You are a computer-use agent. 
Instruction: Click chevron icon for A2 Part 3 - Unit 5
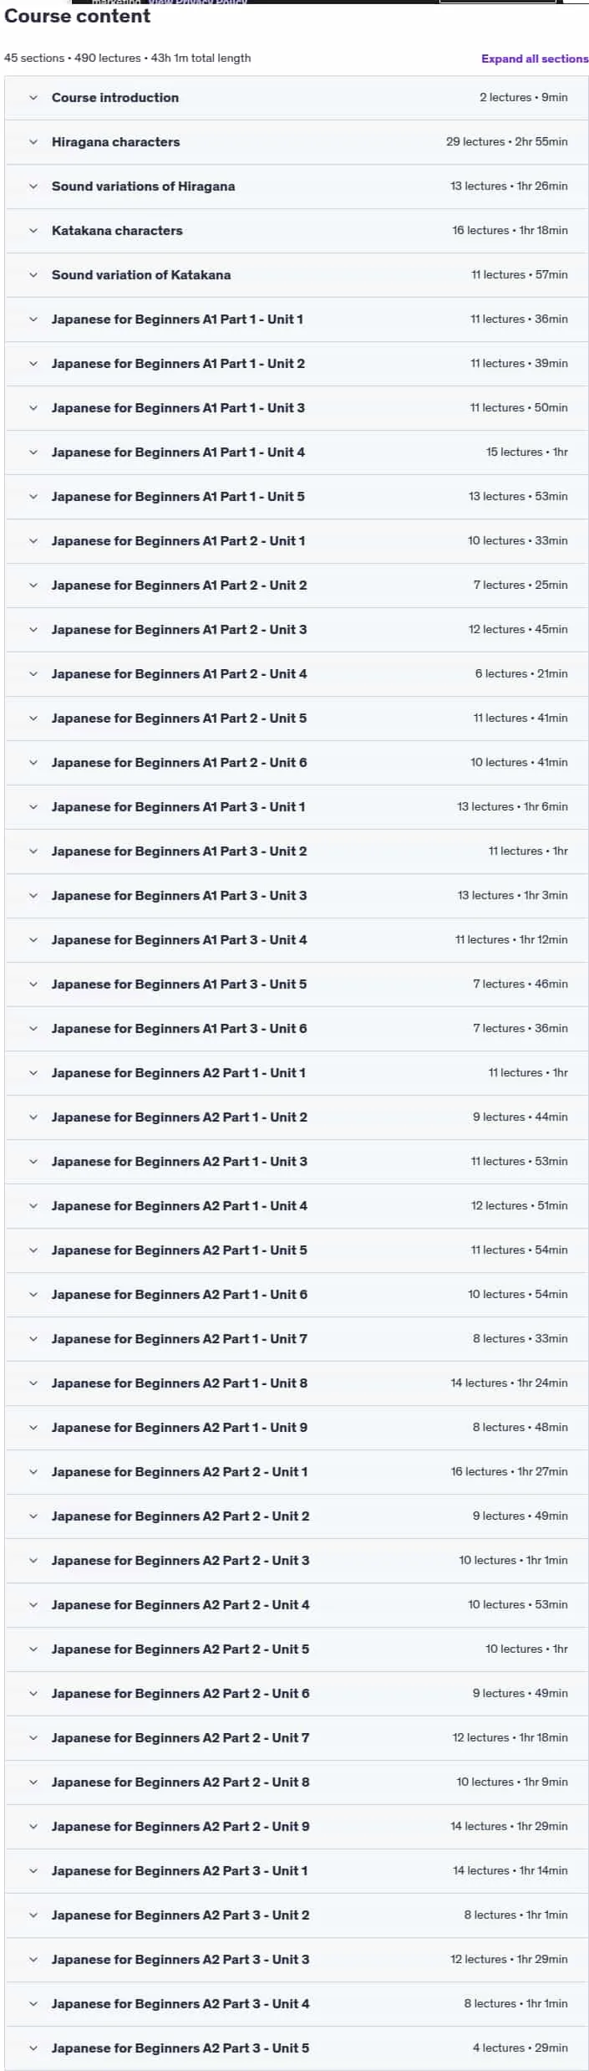(33, 2048)
